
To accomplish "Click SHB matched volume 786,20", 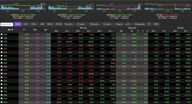I will click(134, 42).
